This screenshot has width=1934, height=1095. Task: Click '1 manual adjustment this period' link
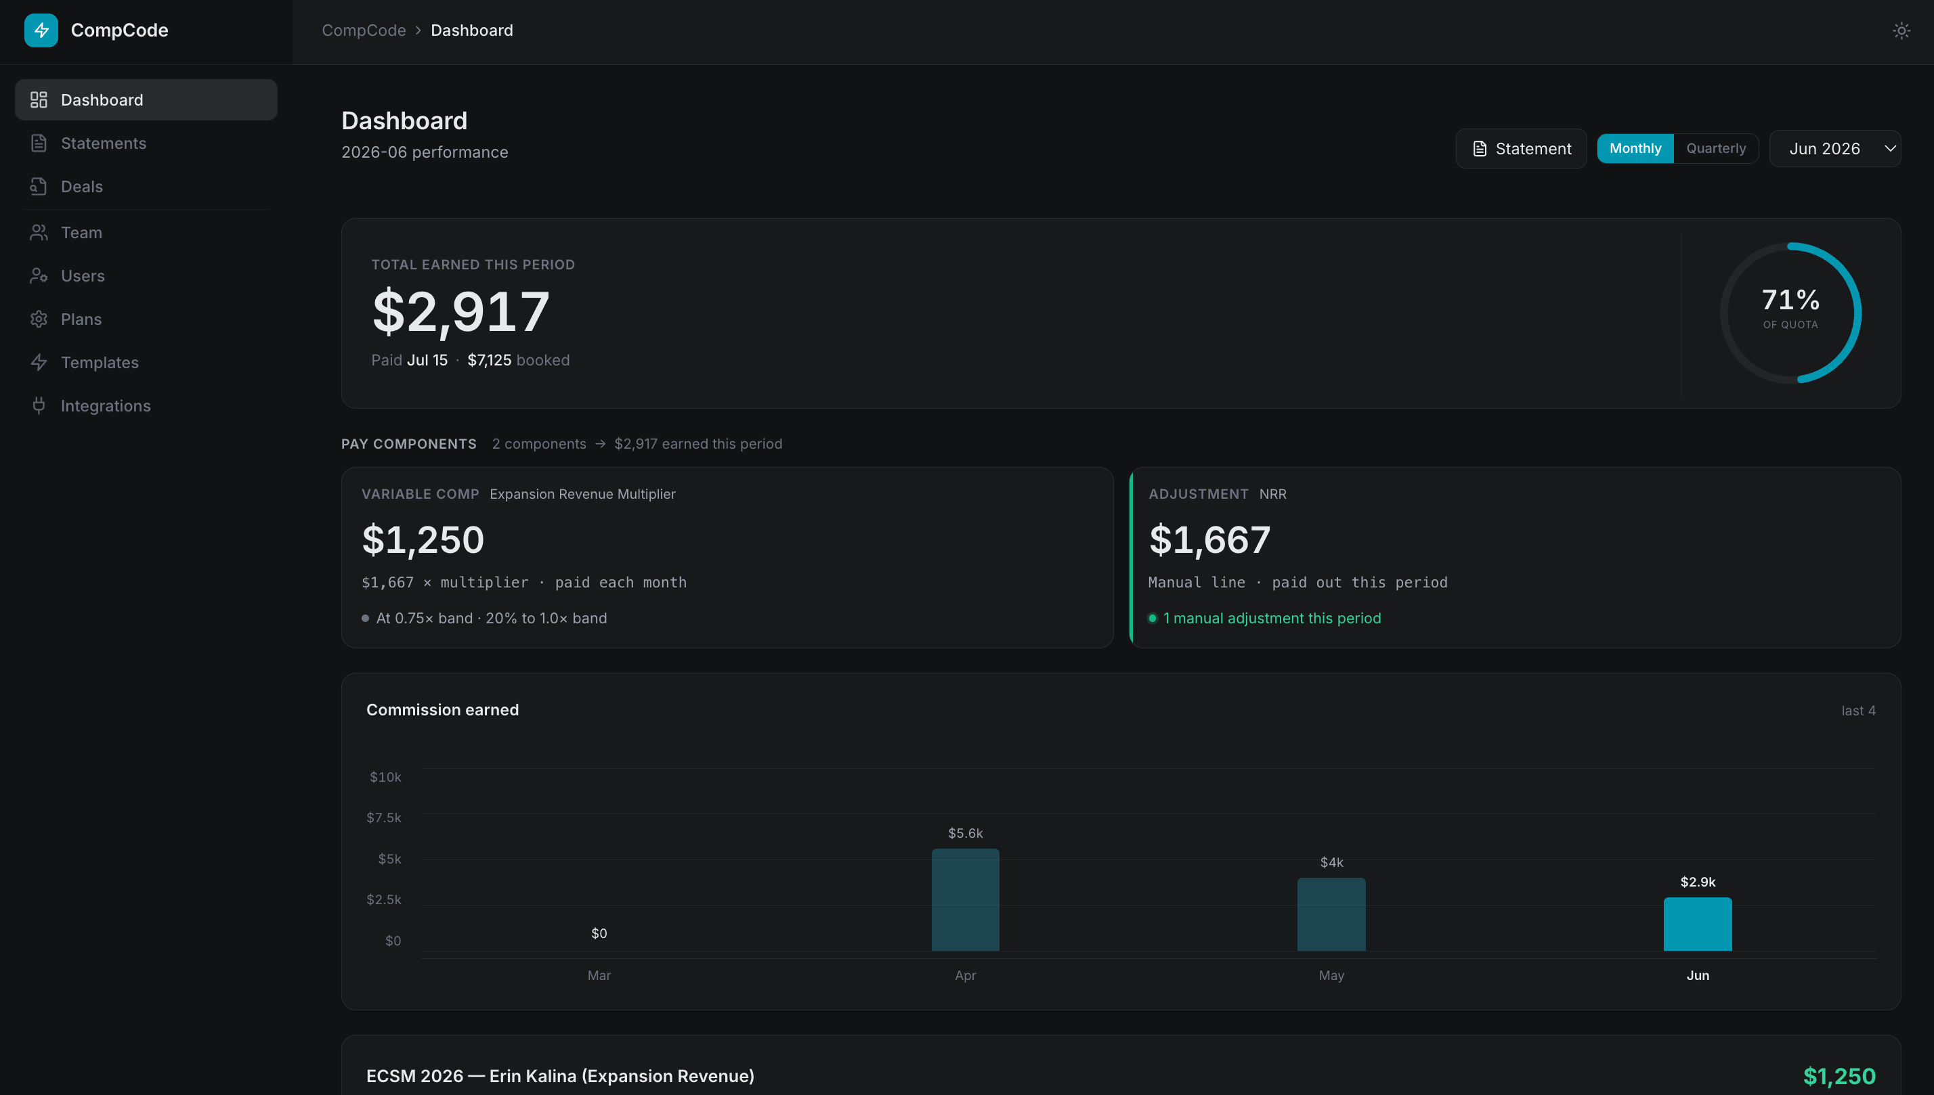[1272, 618]
